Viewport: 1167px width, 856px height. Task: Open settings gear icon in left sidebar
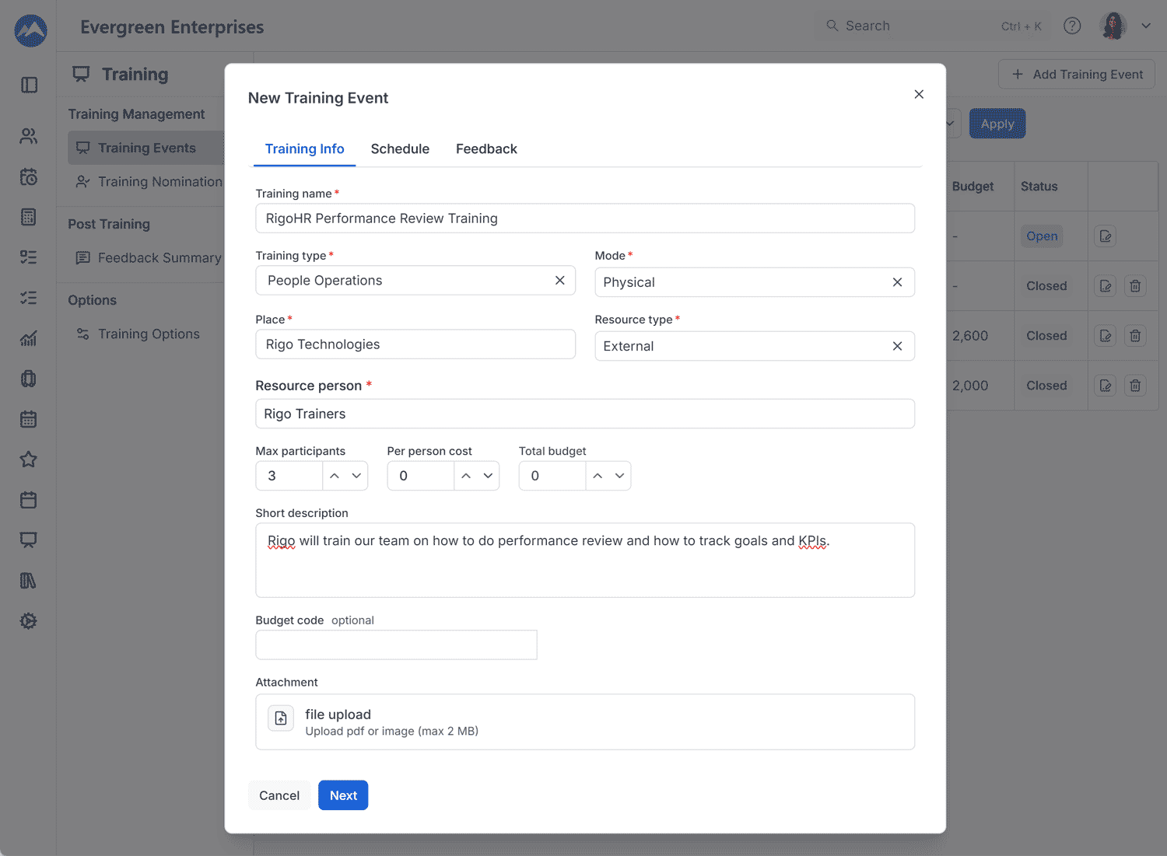pos(29,621)
